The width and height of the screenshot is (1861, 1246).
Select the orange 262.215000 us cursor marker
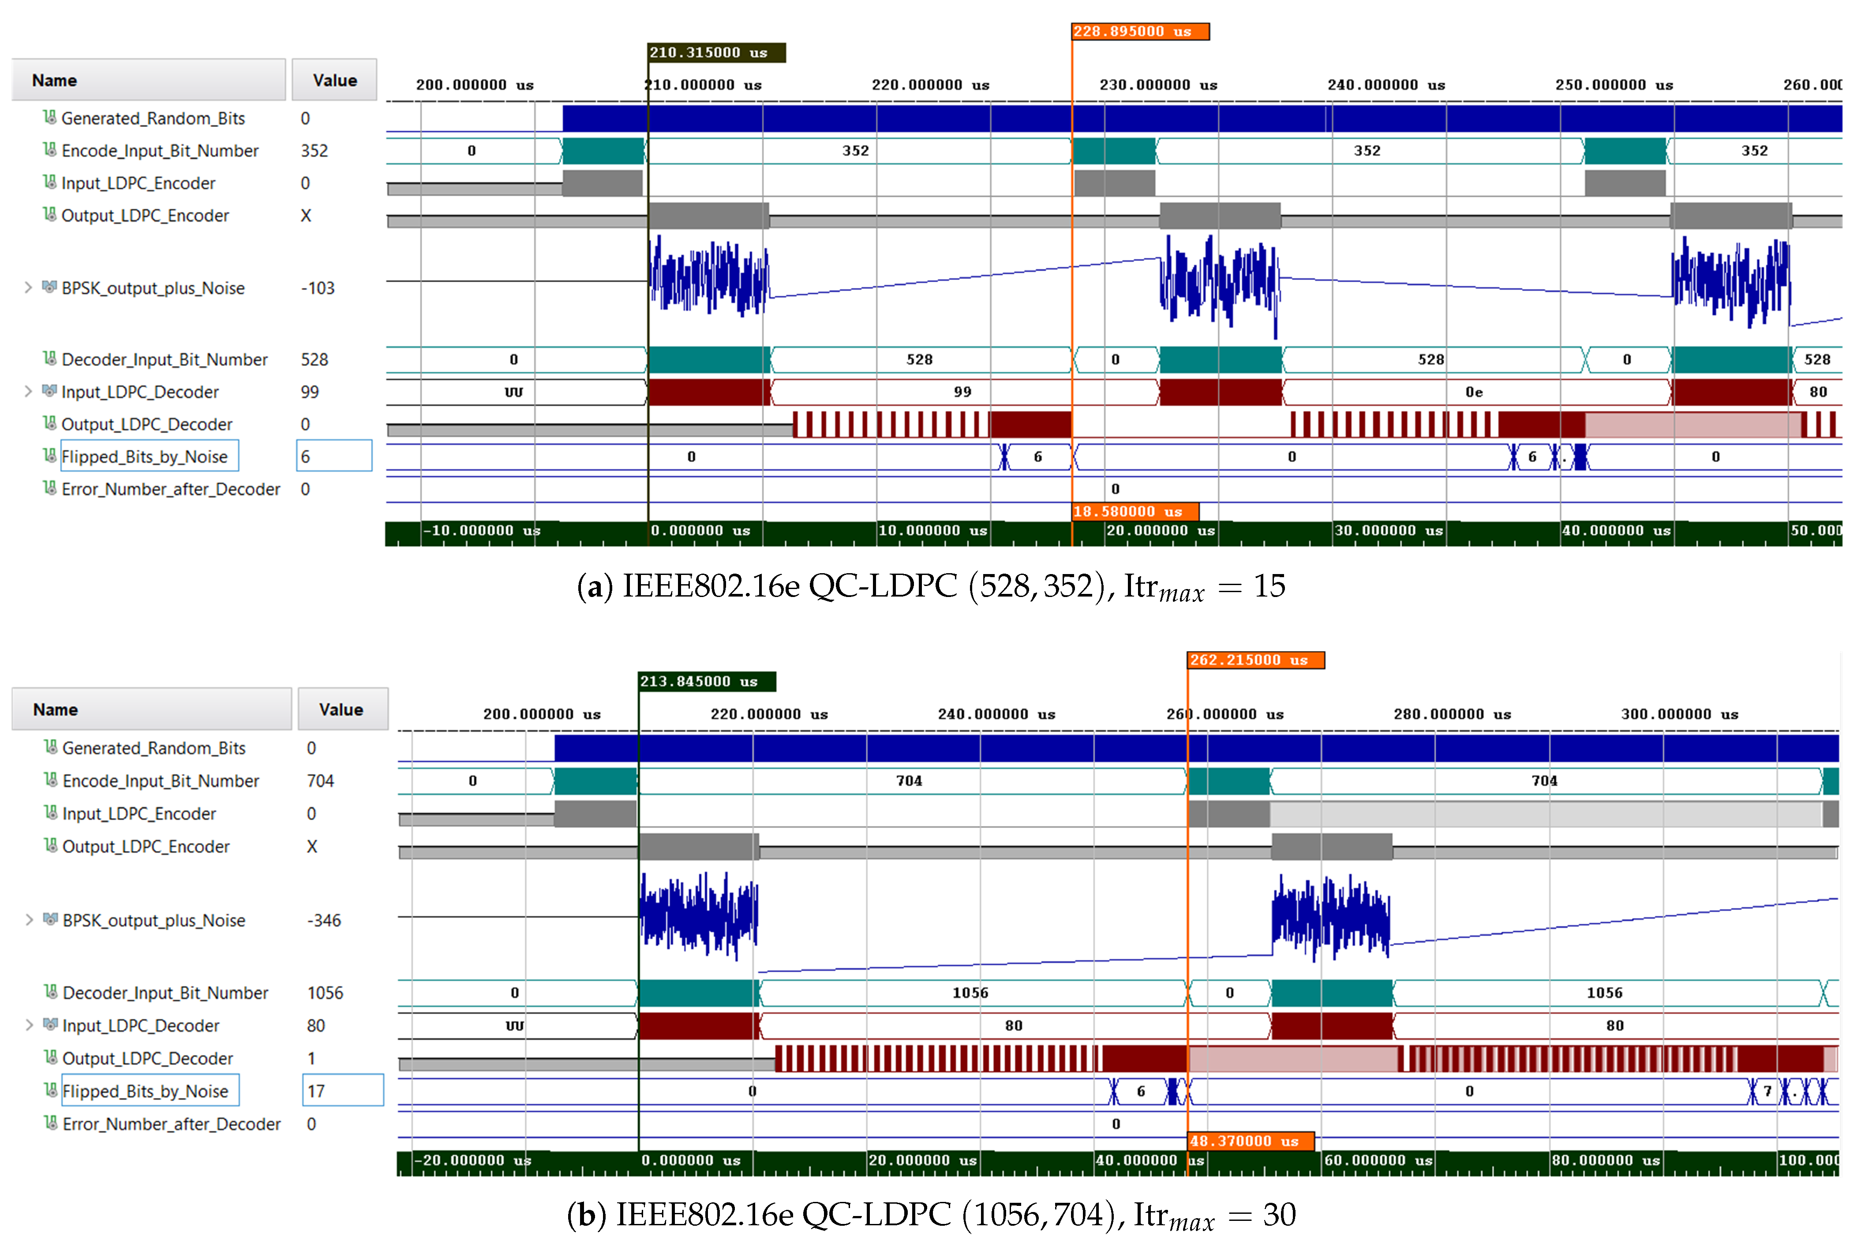1256,660
